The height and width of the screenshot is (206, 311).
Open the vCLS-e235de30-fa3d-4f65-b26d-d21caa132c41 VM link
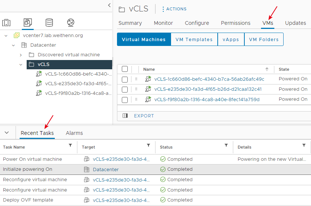(x=208, y=89)
